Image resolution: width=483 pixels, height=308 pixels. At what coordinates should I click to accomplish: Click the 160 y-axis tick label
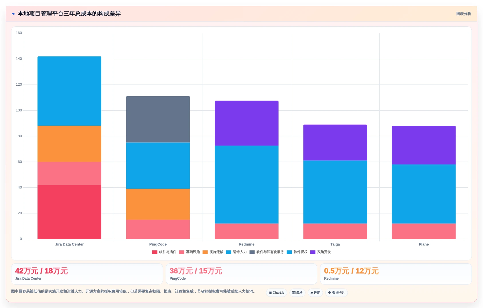19,33
